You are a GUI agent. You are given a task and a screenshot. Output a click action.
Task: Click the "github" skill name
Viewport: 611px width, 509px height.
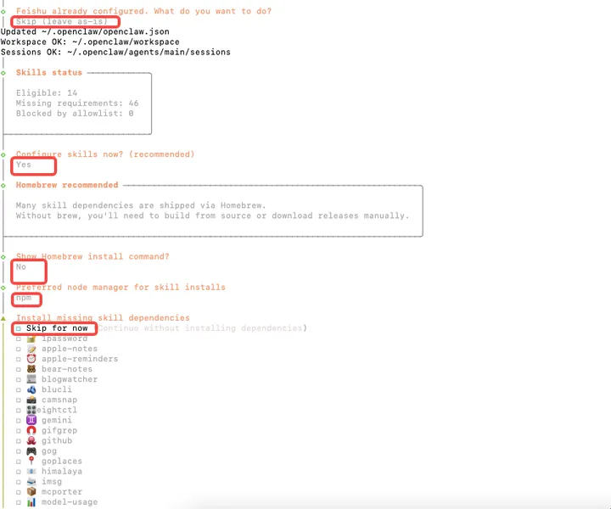point(57,441)
